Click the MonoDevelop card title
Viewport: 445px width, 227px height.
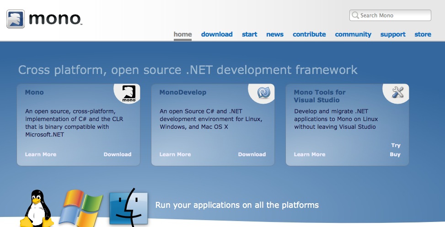tap(183, 92)
